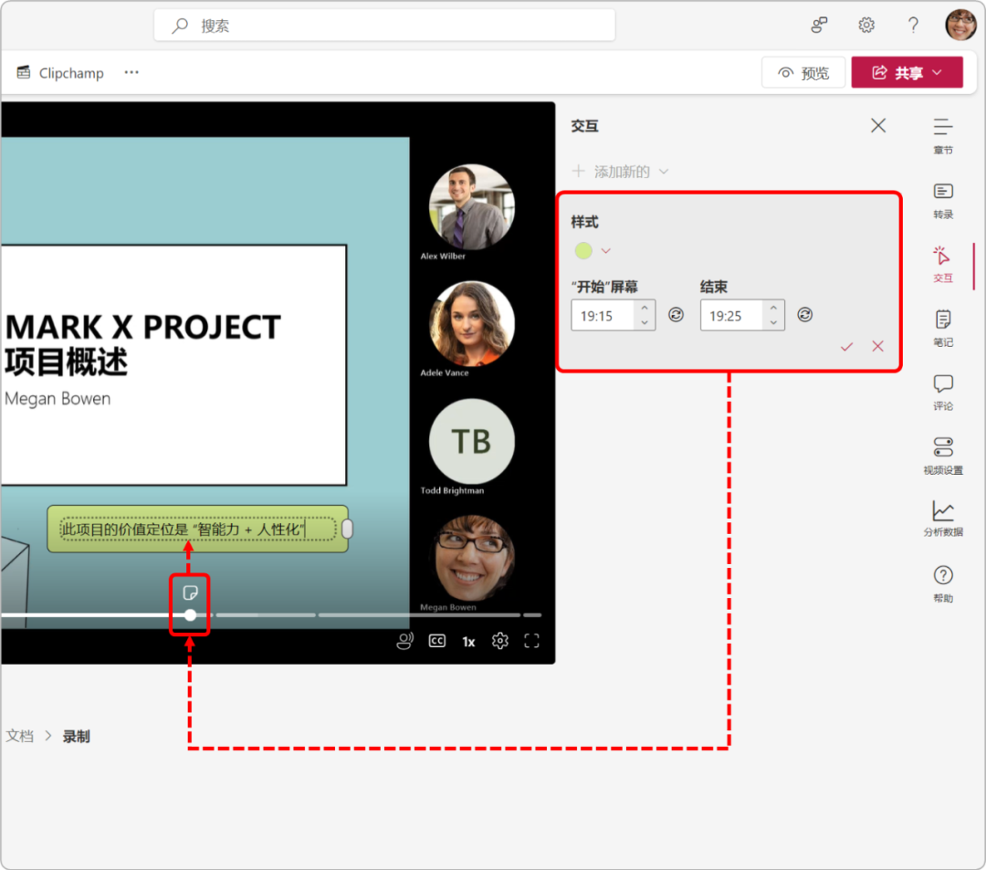Click the playhead on video progress bar
Image resolution: width=986 pixels, height=870 pixels.
point(190,615)
